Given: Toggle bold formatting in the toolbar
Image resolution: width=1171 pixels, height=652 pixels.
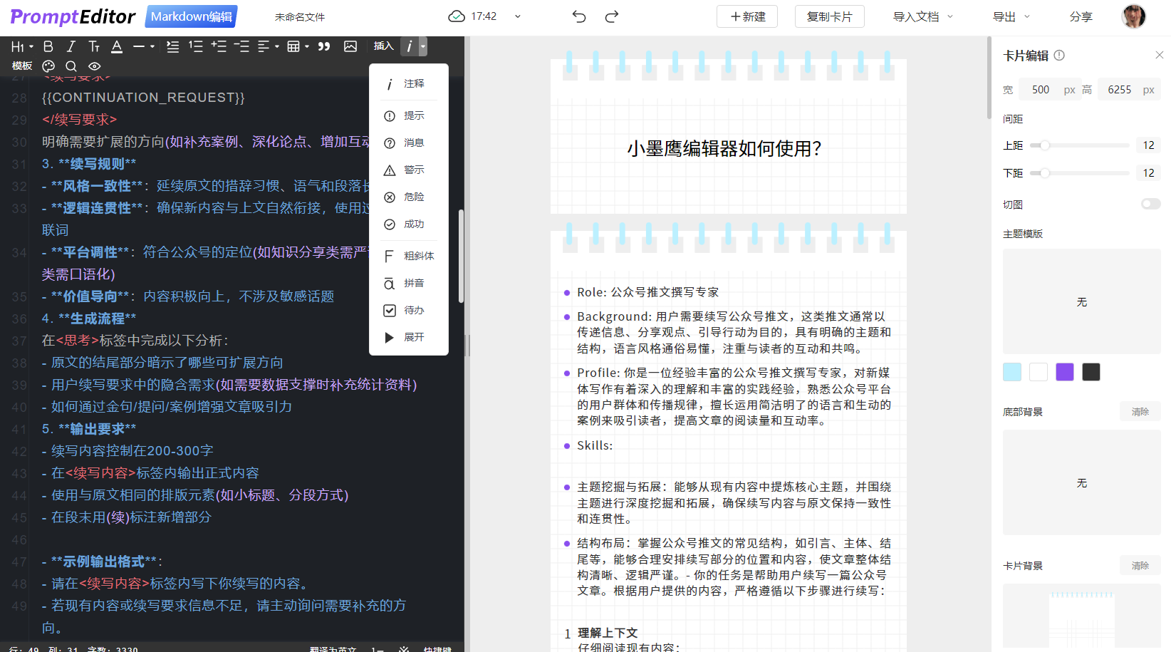Looking at the screenshot, I should (x=48, y=46).
